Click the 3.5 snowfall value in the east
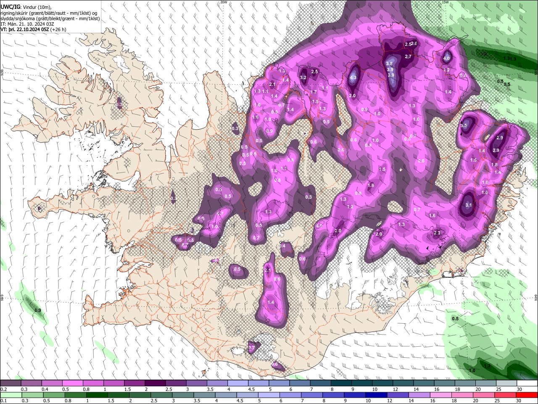538x404 pixels. pos(464,125)
